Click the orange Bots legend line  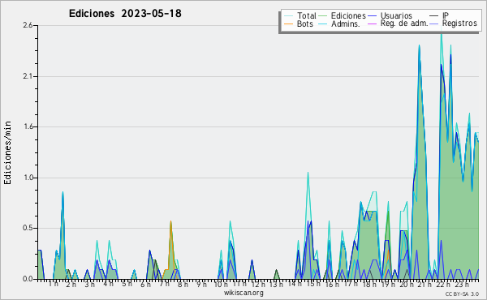288,24
